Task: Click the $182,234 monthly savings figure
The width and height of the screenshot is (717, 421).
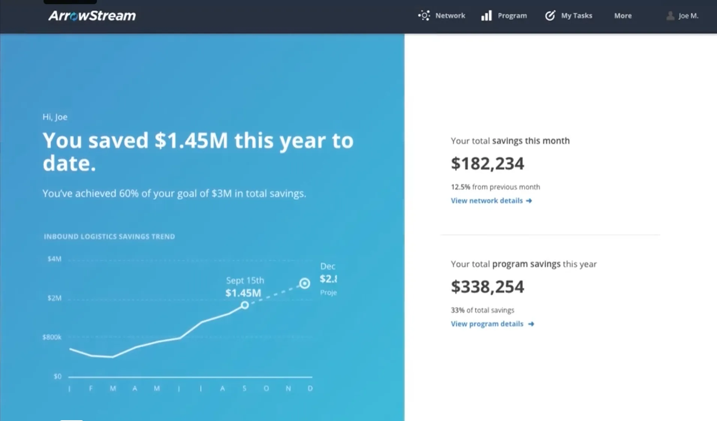Action: pos(487,164)
